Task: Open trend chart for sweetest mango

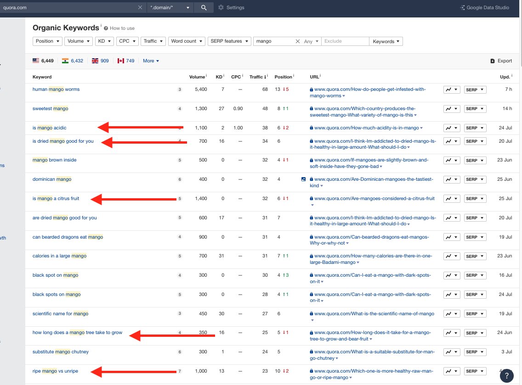Action: click(452, 109)
